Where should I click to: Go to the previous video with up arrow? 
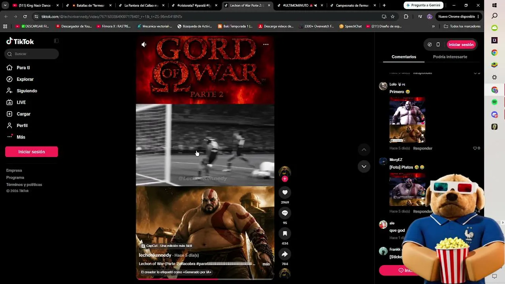pos(364,149)
